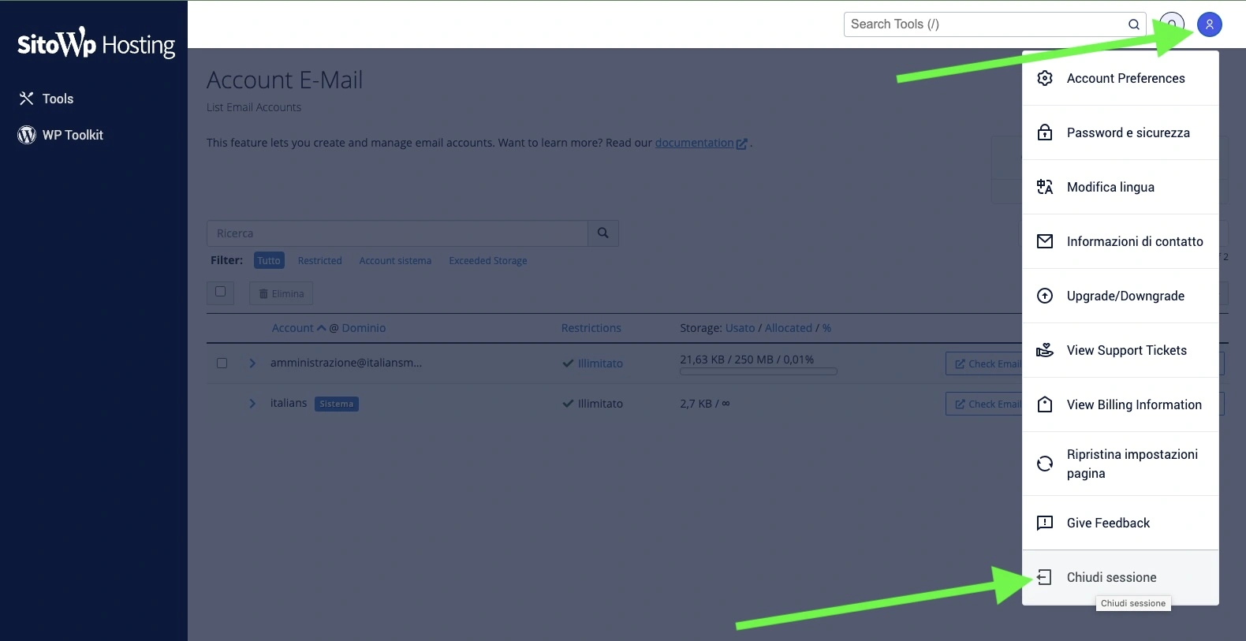The image size is (1246, 641).
Task: Click the logout icon beside Chiudi sessione
Action: [1045, 577]
